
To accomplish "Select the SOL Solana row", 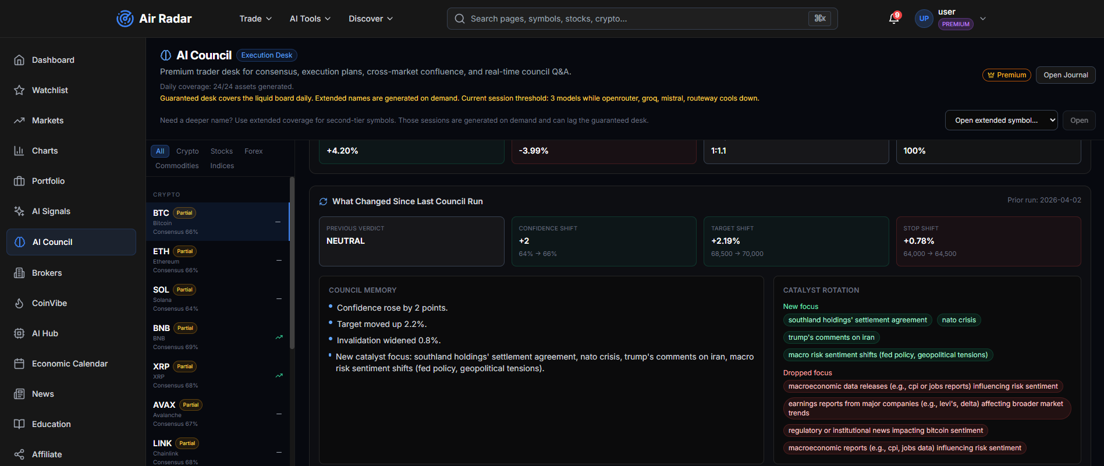I will click(x=218, y=298).
